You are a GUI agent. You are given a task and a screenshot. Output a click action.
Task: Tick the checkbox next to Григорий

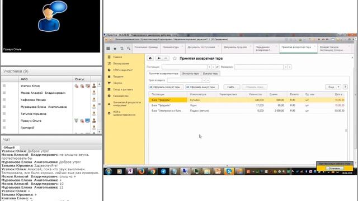[4, 128]
